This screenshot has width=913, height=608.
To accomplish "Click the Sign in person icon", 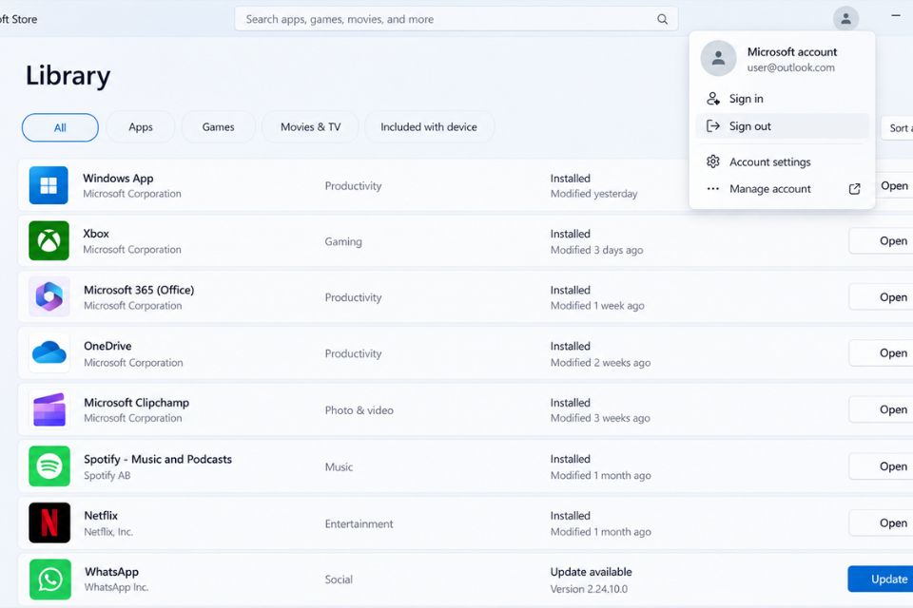I will [712, 99].
